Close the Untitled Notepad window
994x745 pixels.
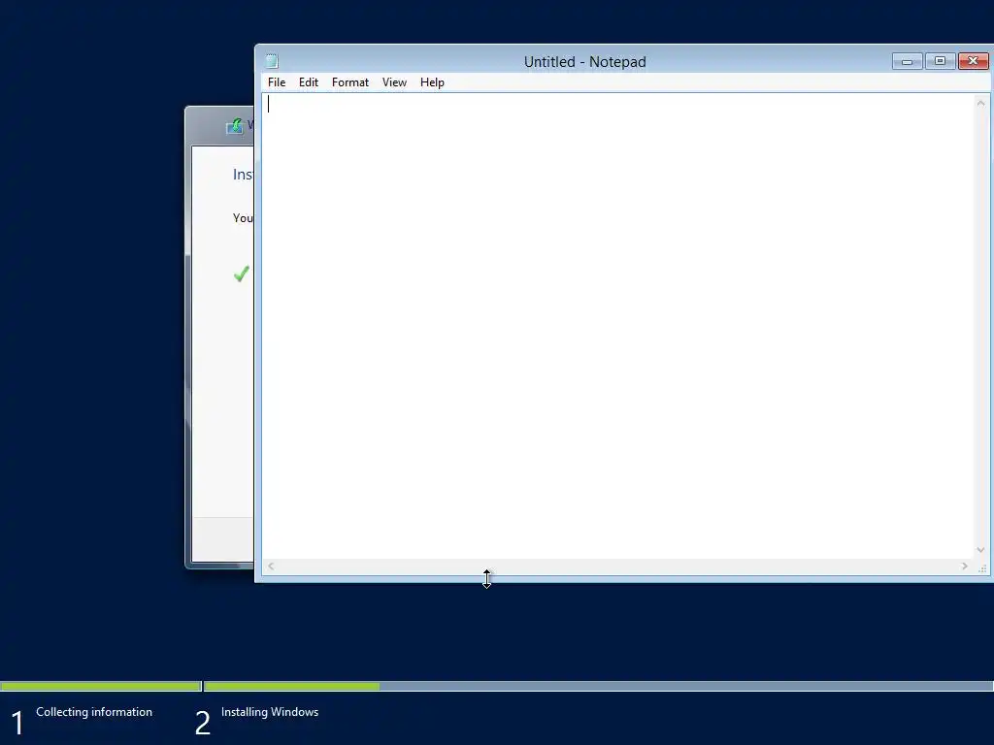tap(973, 61)
